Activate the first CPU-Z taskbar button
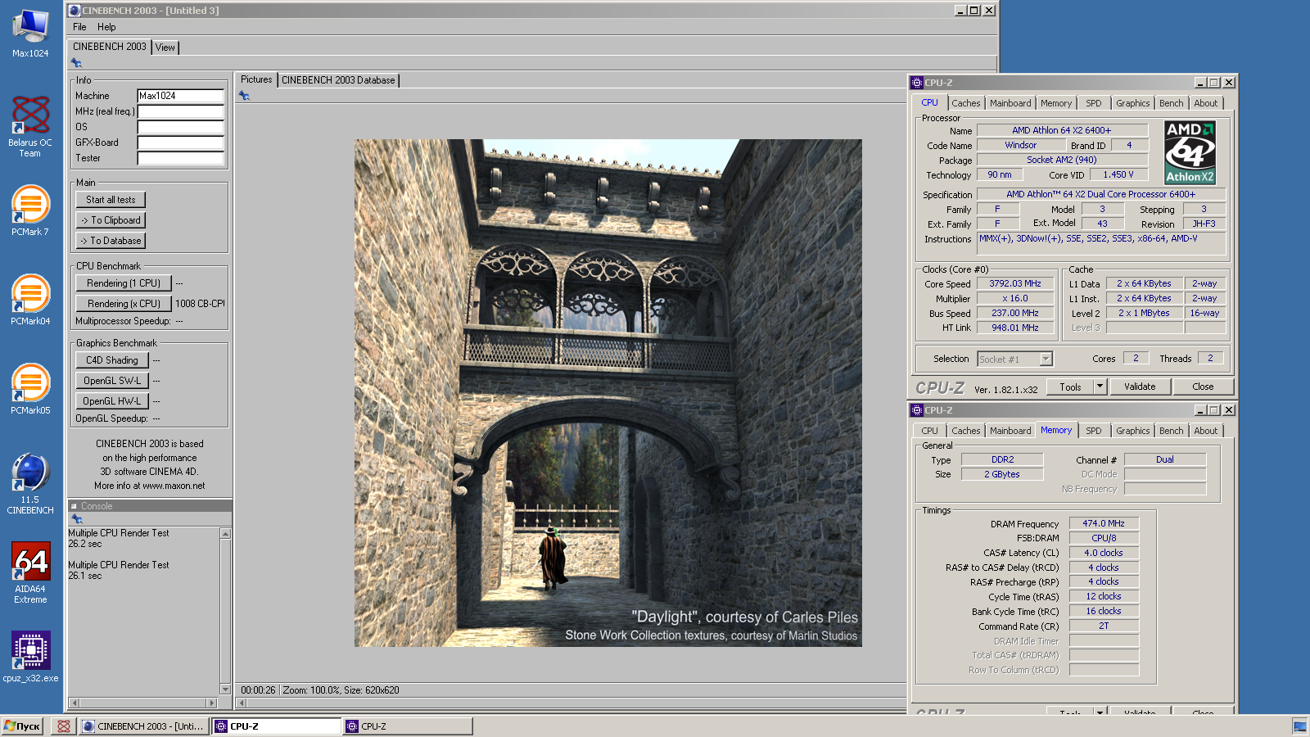 click(276, 726)
